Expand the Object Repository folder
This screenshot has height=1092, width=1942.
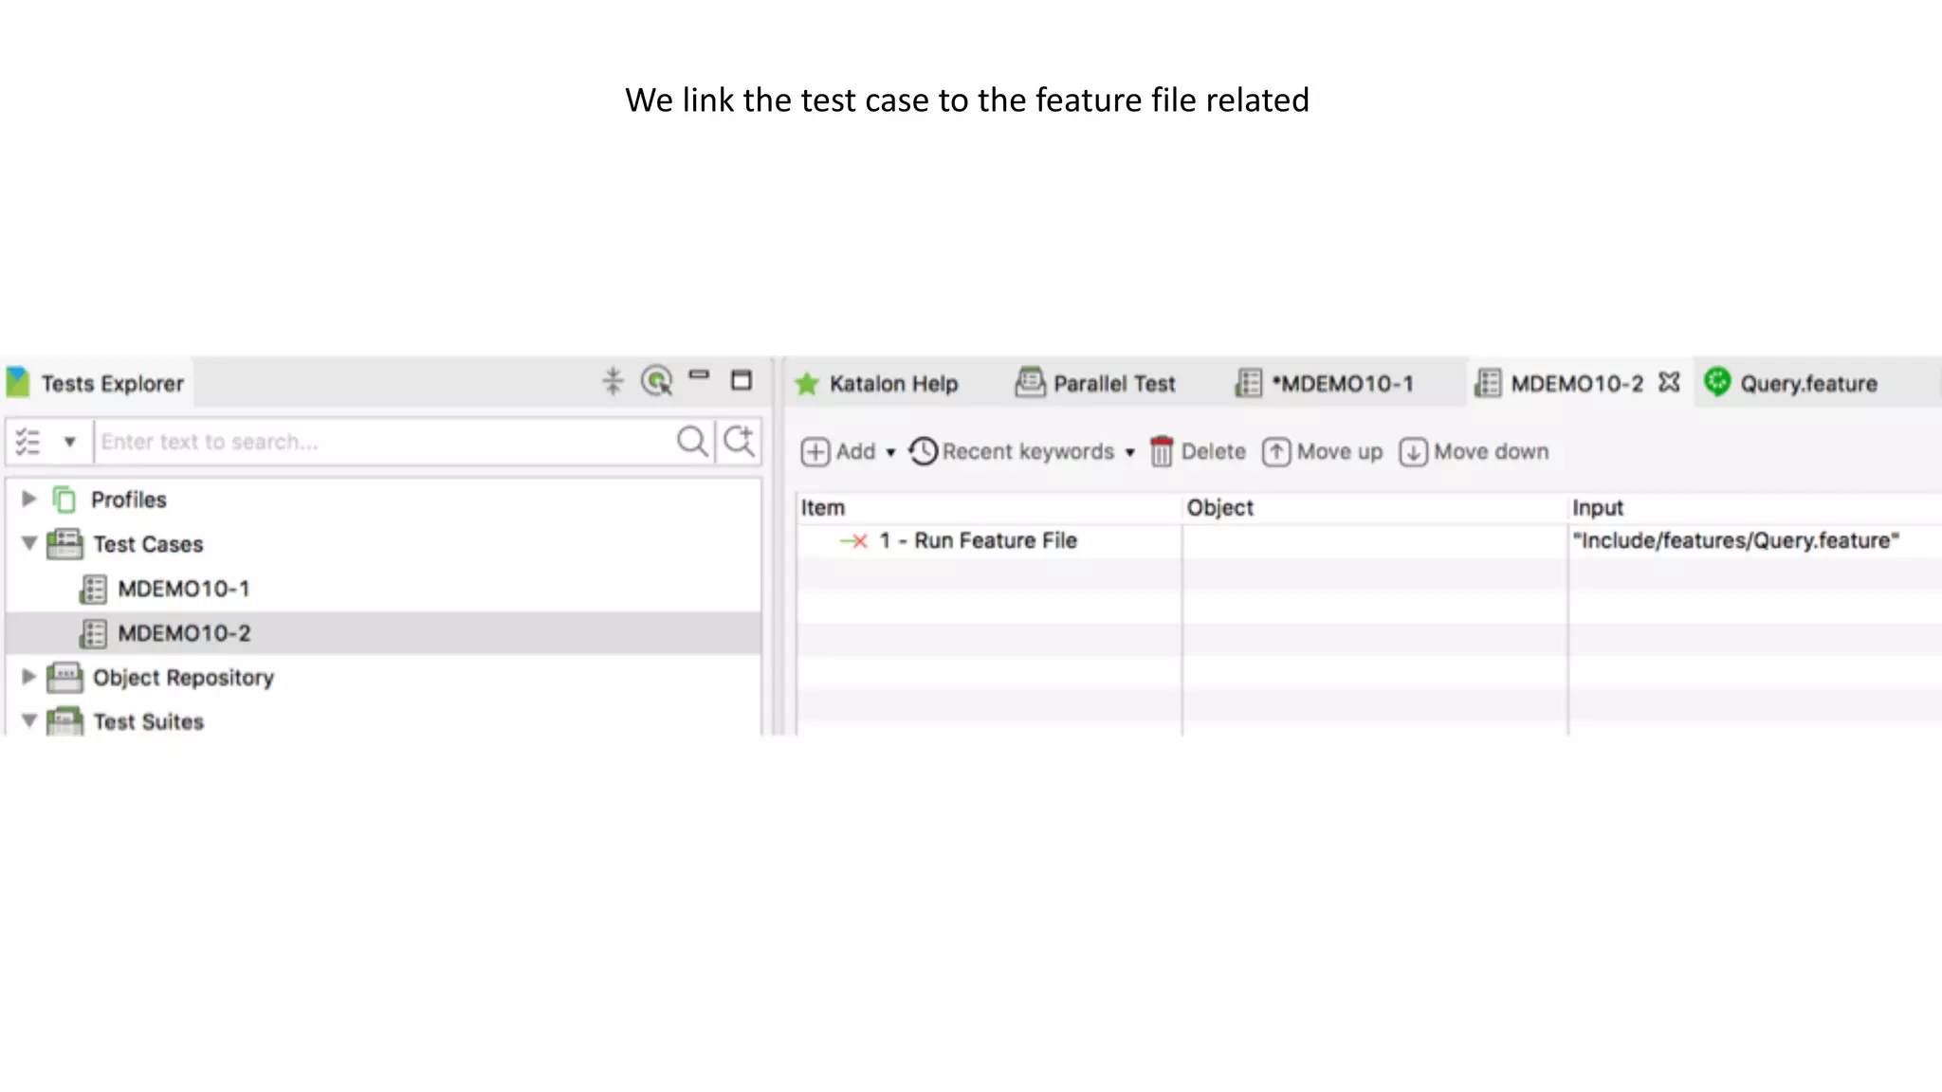28,677
